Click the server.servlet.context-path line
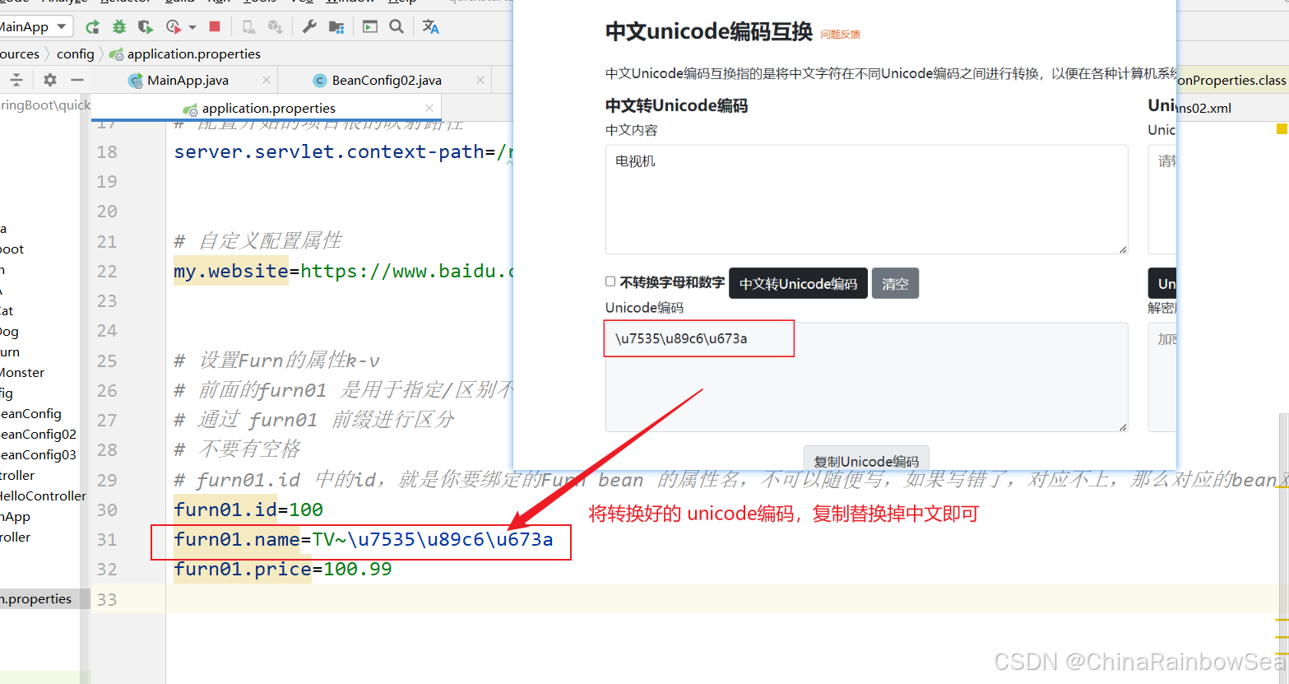1289x684 pixels. pos(343,151)
